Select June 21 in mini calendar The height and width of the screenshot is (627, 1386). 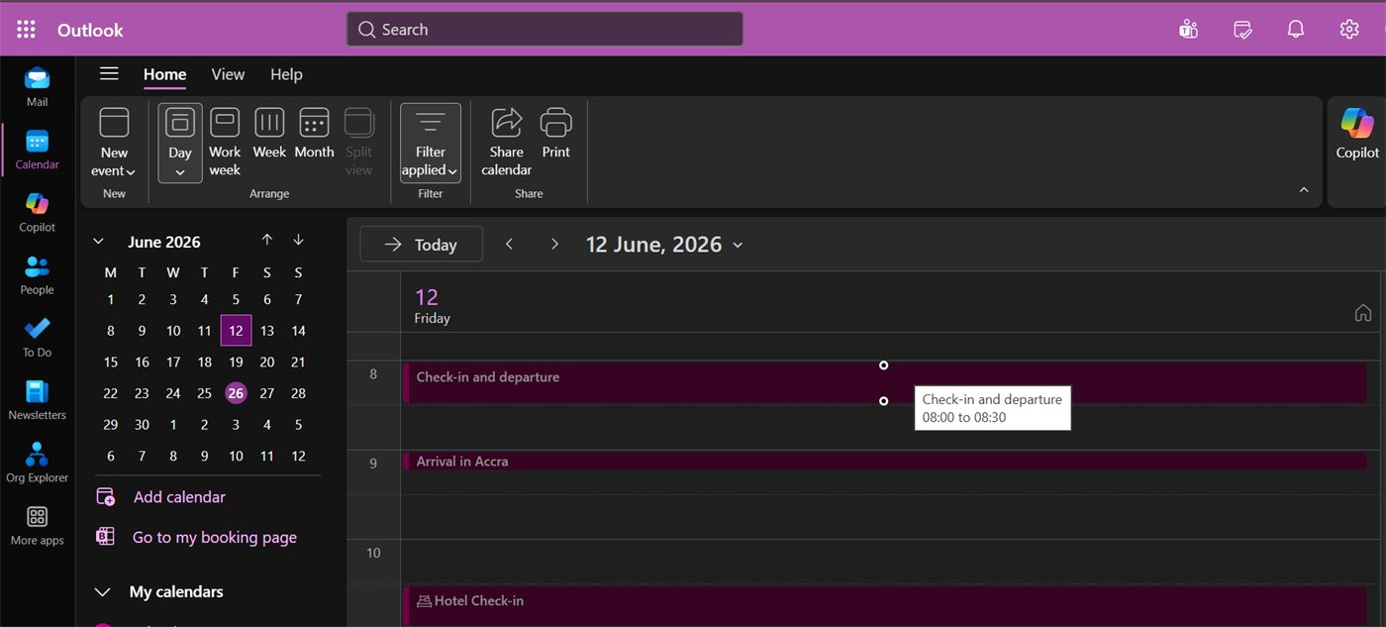tap(298, 363)
